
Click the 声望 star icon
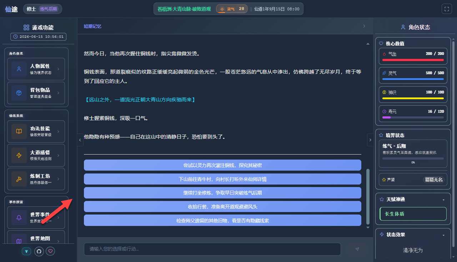click(384, 180)
